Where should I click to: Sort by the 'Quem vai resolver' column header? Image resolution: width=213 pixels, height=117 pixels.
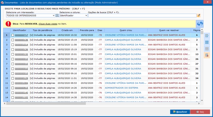[168, 30]
